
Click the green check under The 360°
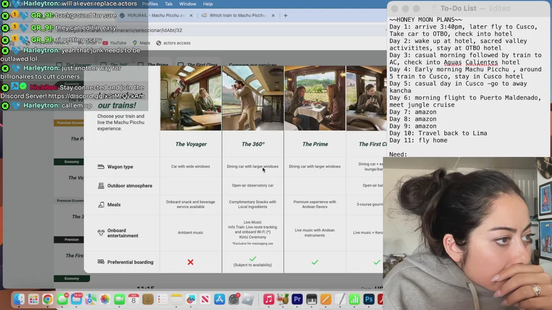click(253, 258)
